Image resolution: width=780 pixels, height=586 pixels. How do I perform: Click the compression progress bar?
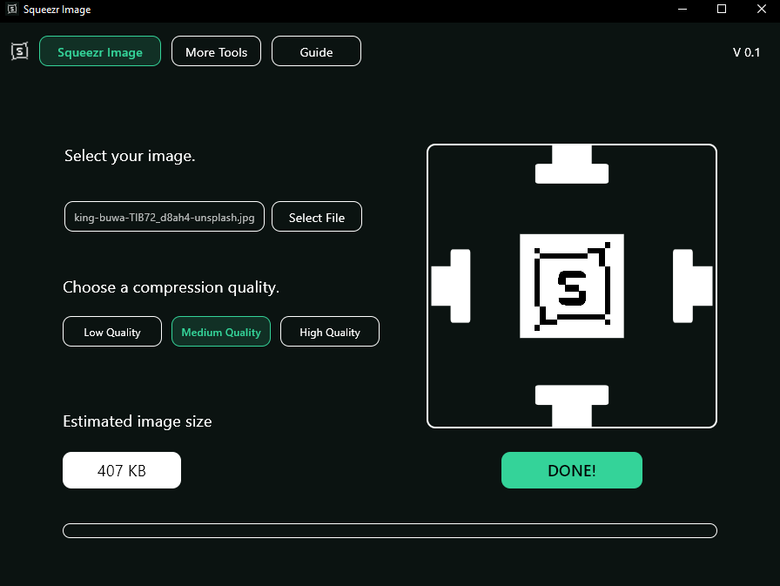[390, 531]
